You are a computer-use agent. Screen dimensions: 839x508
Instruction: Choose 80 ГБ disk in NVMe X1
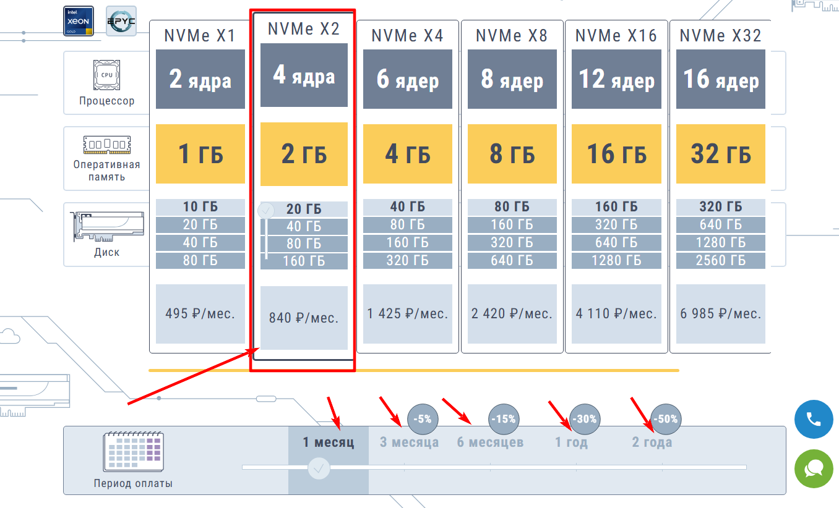200,260
